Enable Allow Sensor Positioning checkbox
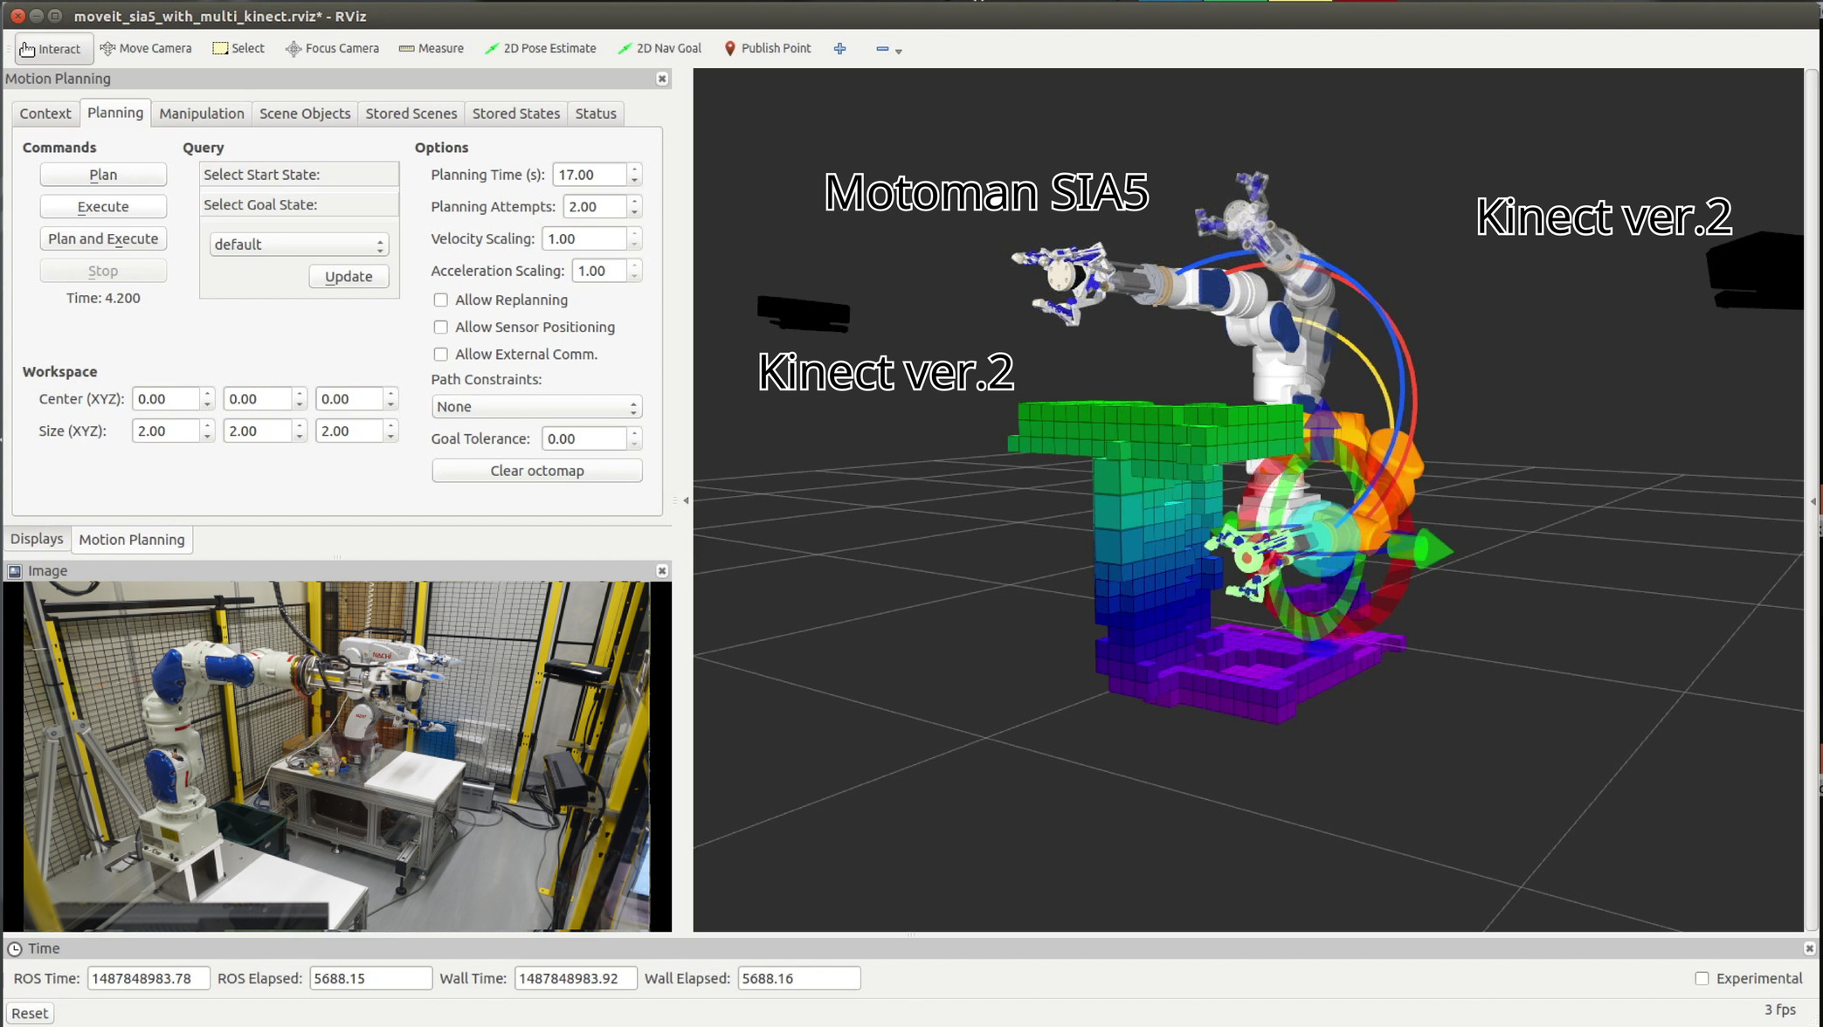This screenshot has height=1027, width=1823. pyautogui.click(x=440, y=327)
